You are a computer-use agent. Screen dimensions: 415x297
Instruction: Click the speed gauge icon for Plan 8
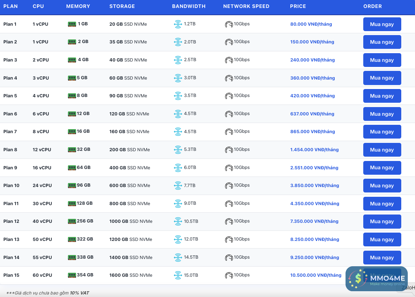point(229,150)
